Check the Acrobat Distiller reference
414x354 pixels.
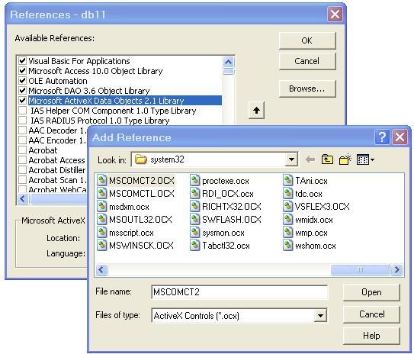[x=23, y=170]
